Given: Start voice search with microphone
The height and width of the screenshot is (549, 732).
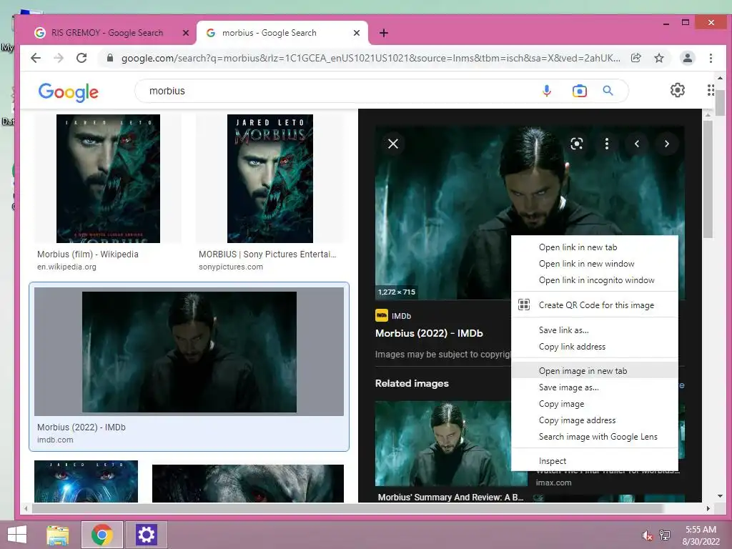Looking at the screenshot, I should click(547, 91).
